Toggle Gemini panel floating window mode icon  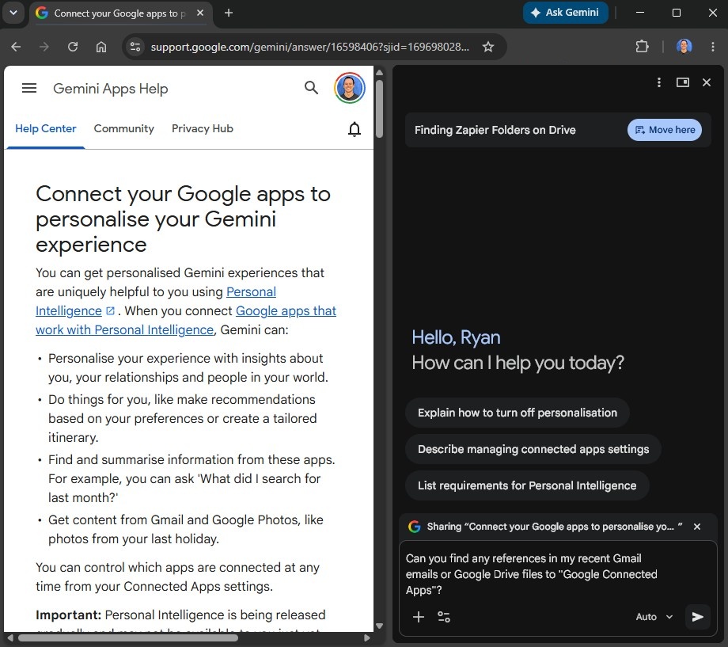[682, 82]
